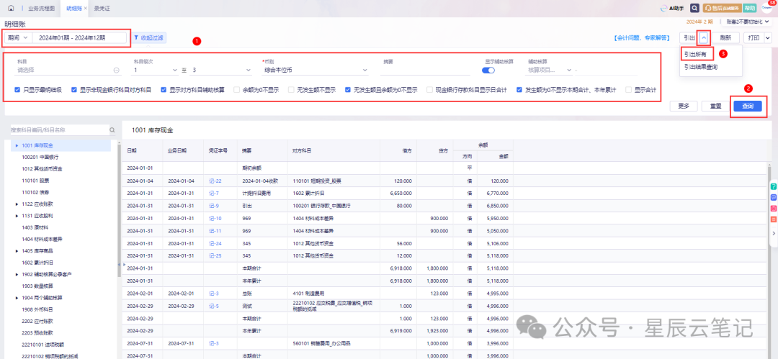Open the starting 科目级次 dropdown showing 1

click(156, 71)
